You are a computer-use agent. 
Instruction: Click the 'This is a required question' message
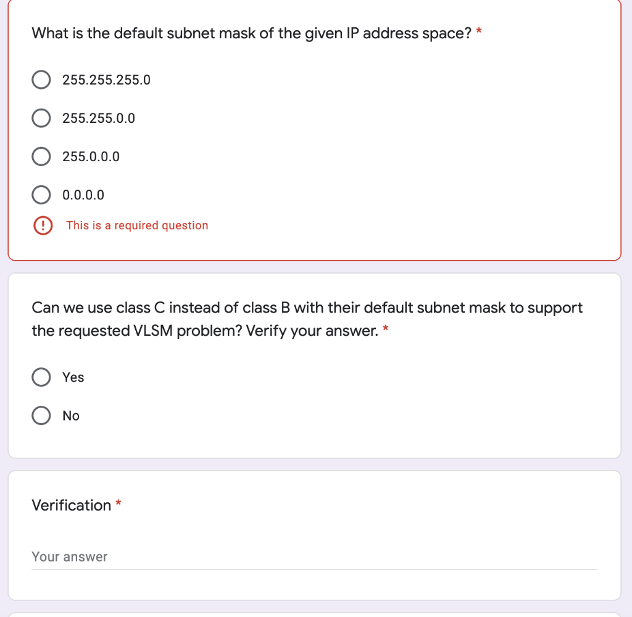[x=137, y=225]
